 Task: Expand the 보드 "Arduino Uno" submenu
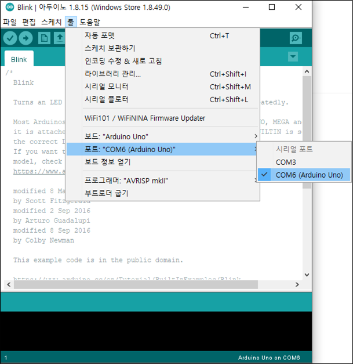[163, 136]
